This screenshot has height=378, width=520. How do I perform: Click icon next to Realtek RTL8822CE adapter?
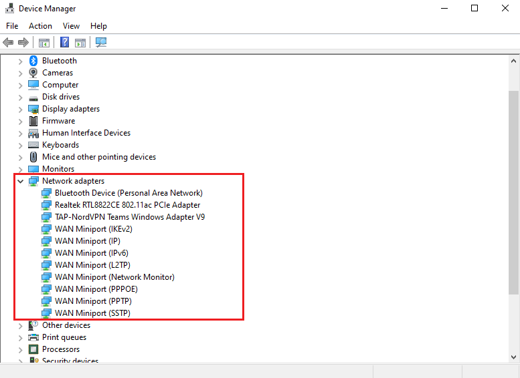[46, 205]
